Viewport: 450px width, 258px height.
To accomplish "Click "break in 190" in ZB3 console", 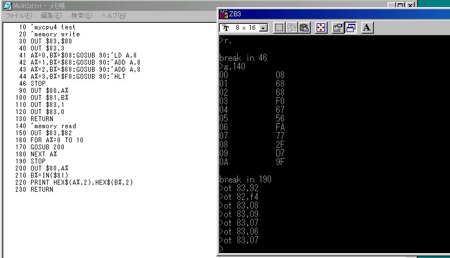I will (245, 179).
